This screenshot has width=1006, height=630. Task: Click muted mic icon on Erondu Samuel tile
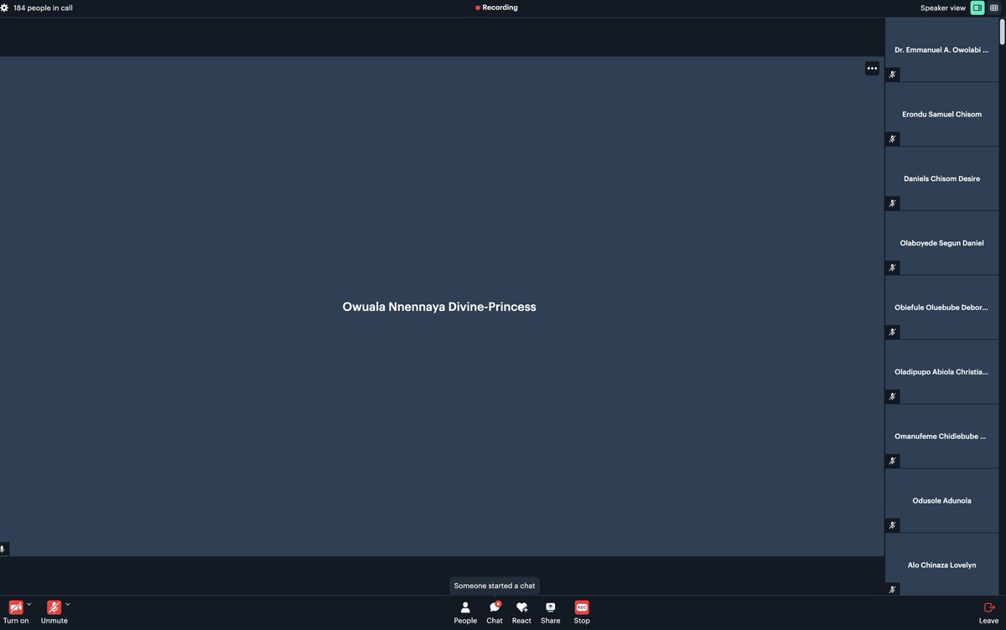[x=893, y=139]
